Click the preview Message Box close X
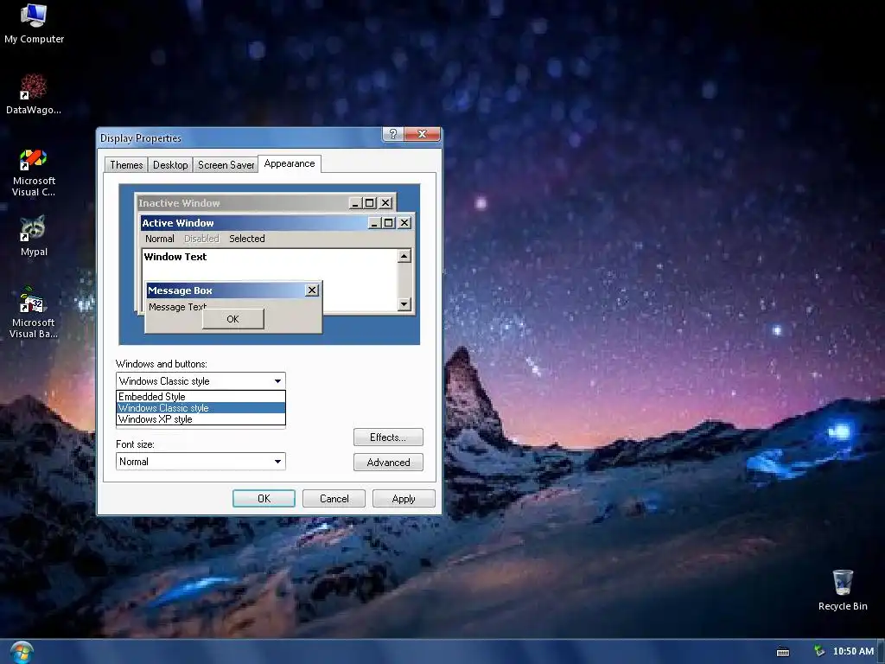The height and width of the screenshot is (664, 885). (311, 290)
